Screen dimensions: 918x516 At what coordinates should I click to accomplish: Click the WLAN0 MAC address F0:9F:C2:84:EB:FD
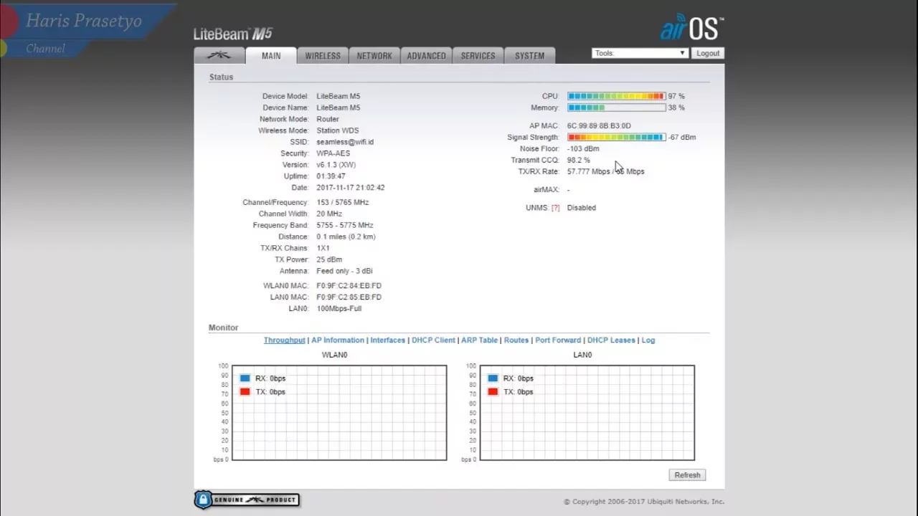point(349,286)
